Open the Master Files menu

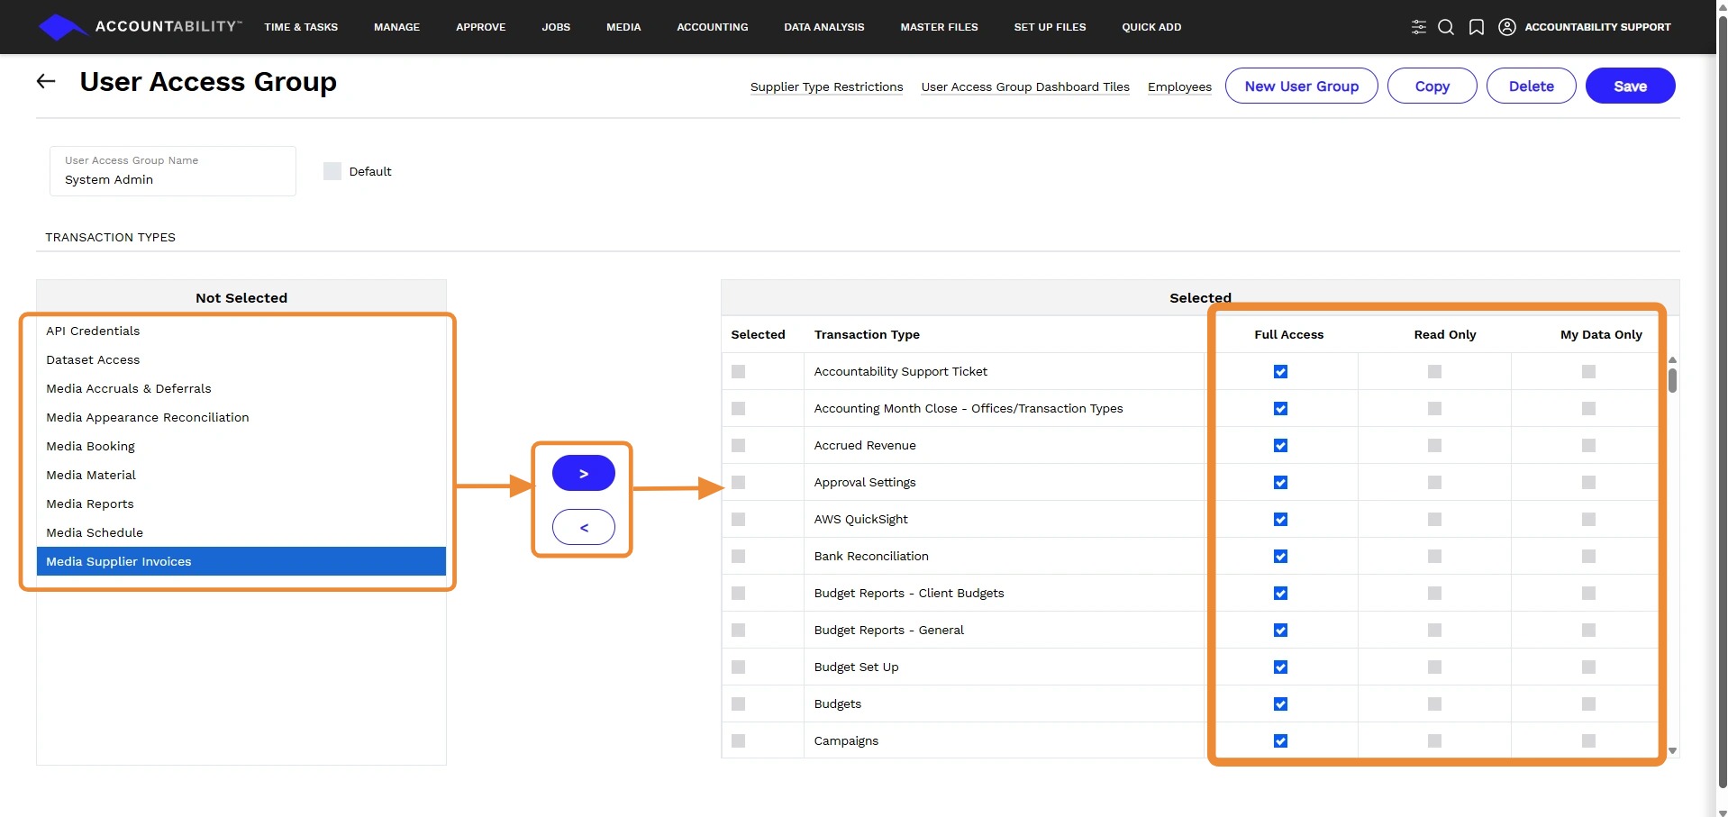(939, 27)
